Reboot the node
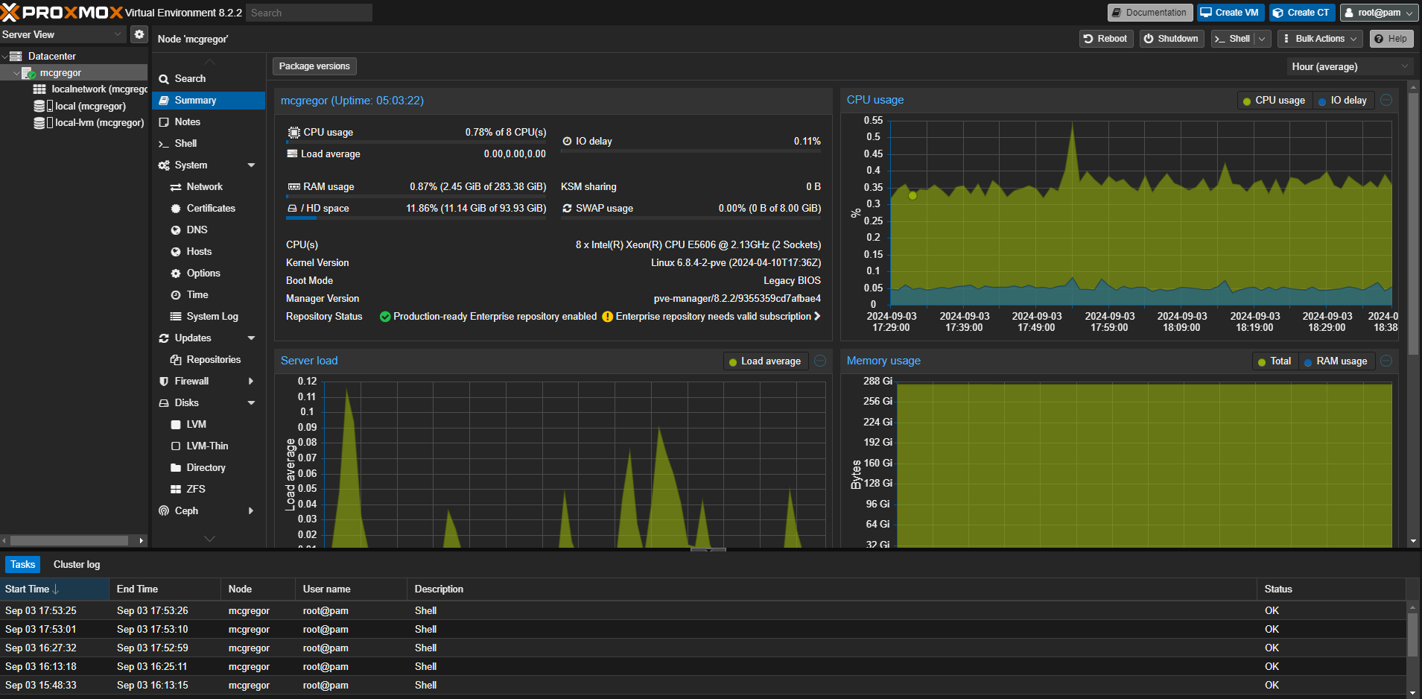The image size is (1422, 699). (x=1105, y=39)
